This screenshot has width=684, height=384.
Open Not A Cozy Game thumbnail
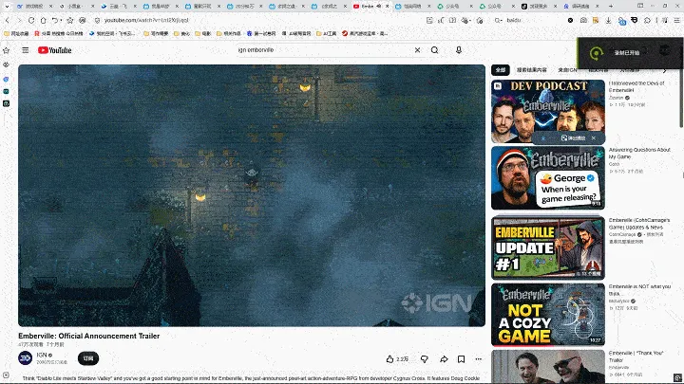point(548,315)
